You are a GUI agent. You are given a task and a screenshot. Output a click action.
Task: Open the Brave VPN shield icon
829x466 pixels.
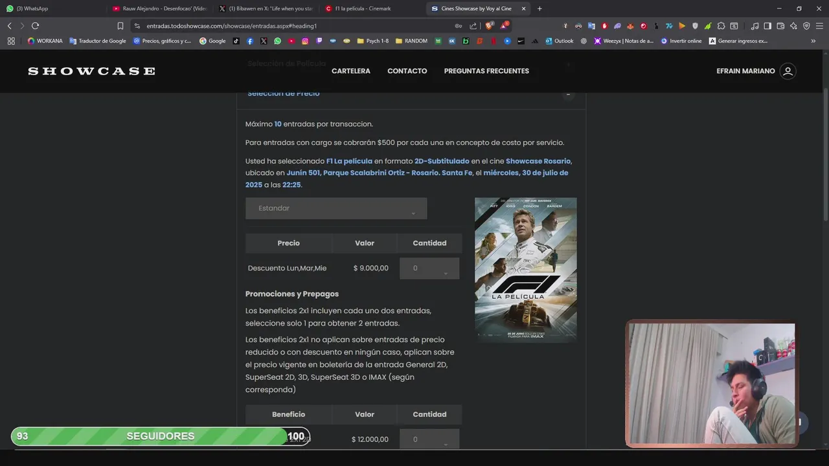click(806, 26)
